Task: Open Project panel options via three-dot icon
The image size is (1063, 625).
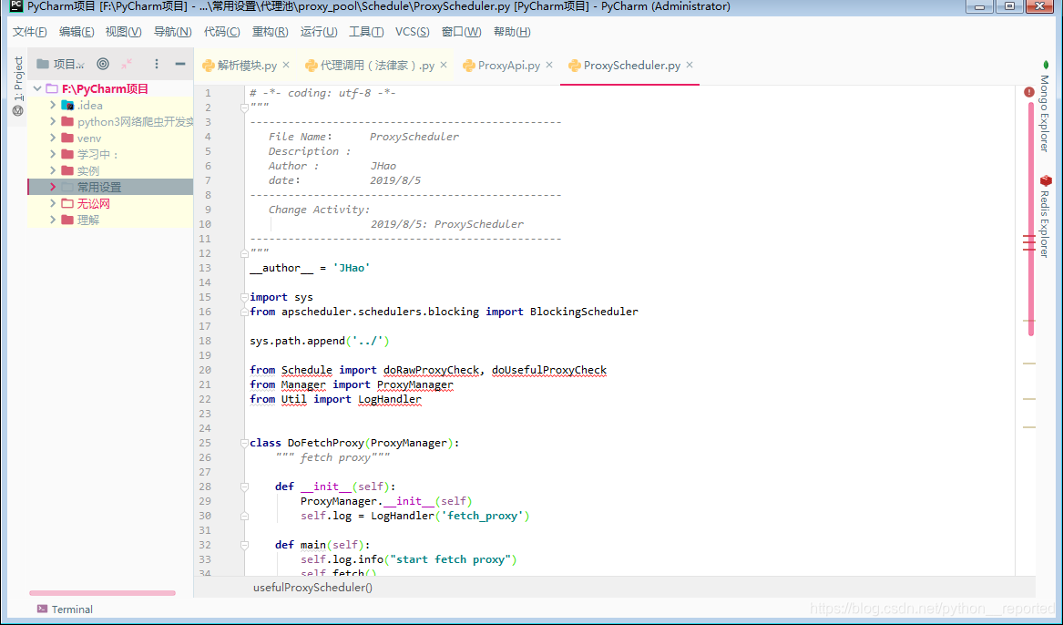Action: click(x=157, y=64)
